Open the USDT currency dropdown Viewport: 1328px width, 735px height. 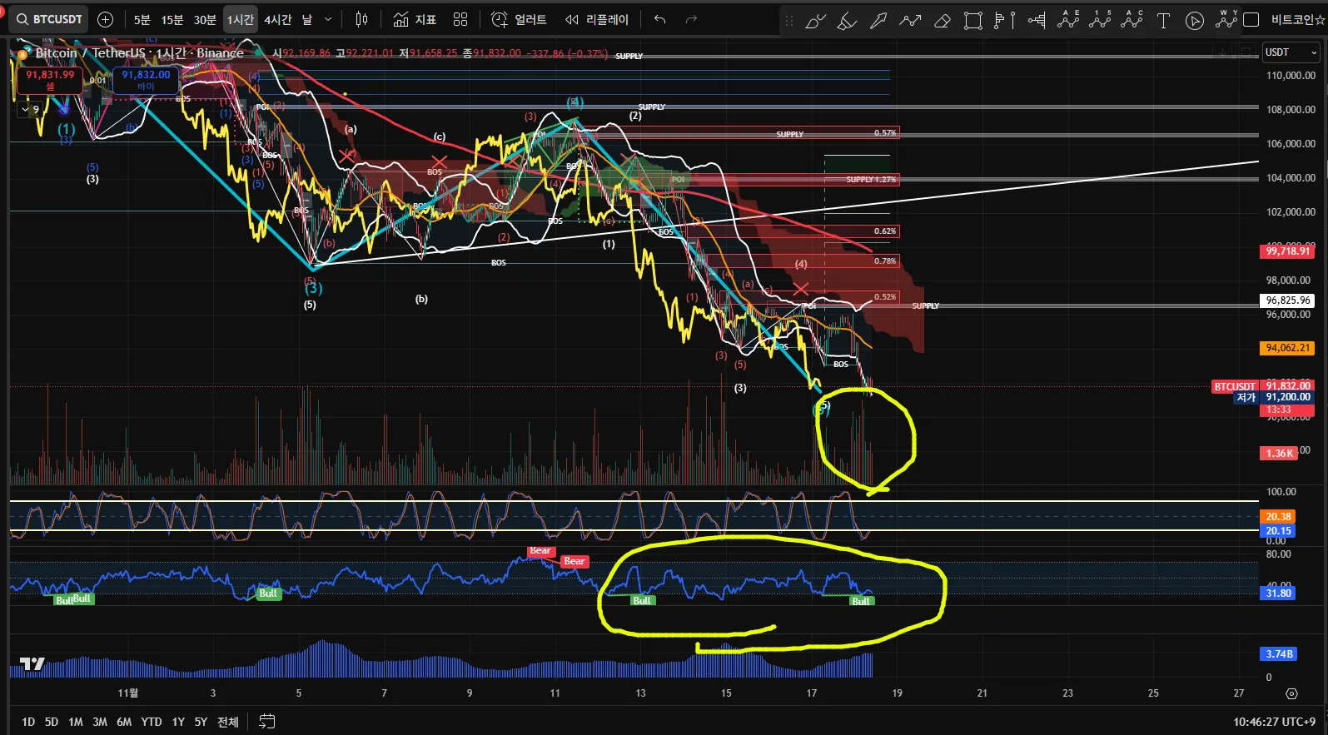pyautogui.click(x=1291, y=52)
